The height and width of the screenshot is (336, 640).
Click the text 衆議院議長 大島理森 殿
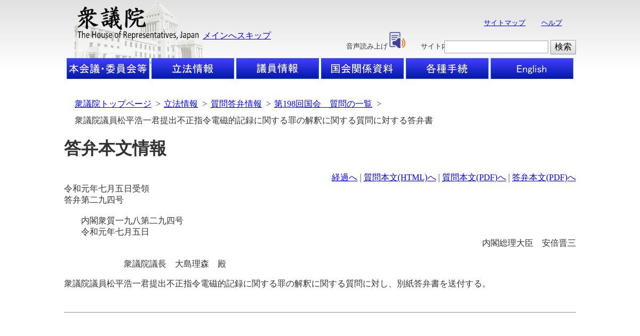[175, 264]
